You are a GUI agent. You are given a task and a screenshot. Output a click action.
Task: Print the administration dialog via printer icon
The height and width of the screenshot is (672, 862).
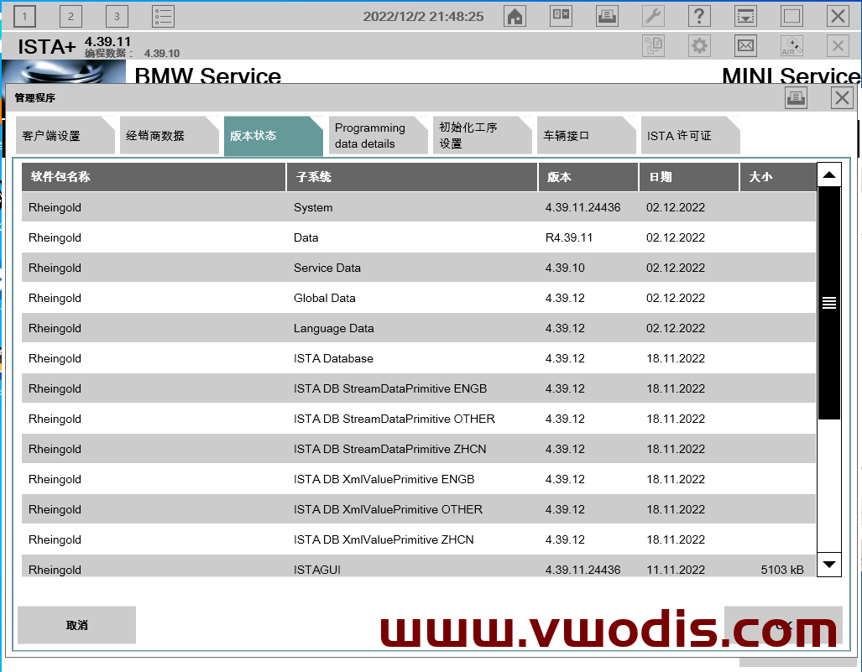pos(796,98)
